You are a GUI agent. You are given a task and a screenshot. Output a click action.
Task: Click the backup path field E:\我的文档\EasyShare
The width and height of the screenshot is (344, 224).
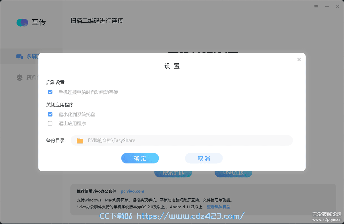pos(182,141)
